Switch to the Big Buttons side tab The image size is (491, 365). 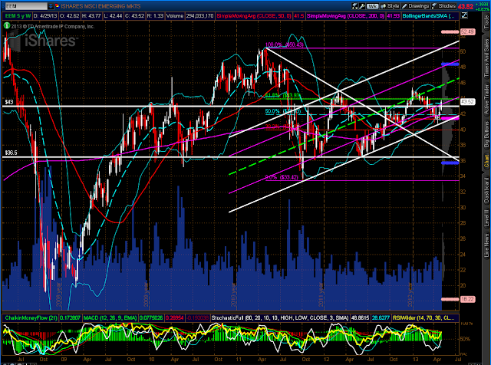(486, 135)
